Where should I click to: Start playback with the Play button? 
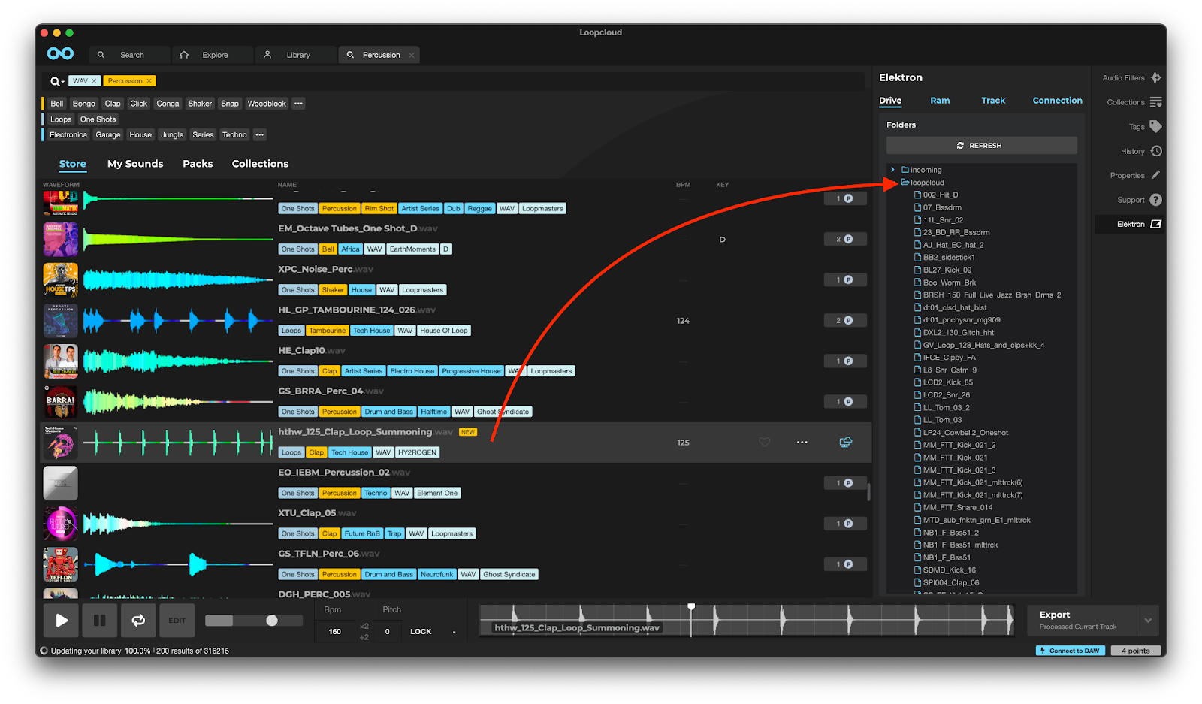pyautogui.click(x=62, y=621)
